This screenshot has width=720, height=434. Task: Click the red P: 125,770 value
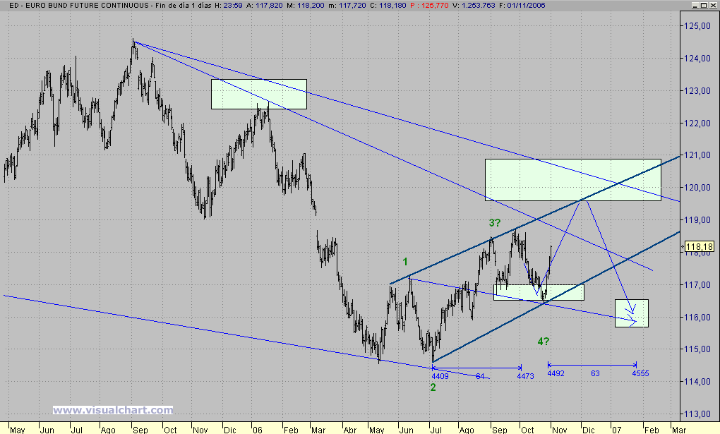[x=429, y=6]
